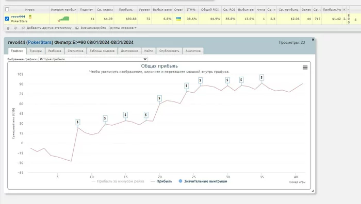Sort by the 'Ср. ROI' column header
The width and height of the screenshot is (361, 204).
[229, 10]
